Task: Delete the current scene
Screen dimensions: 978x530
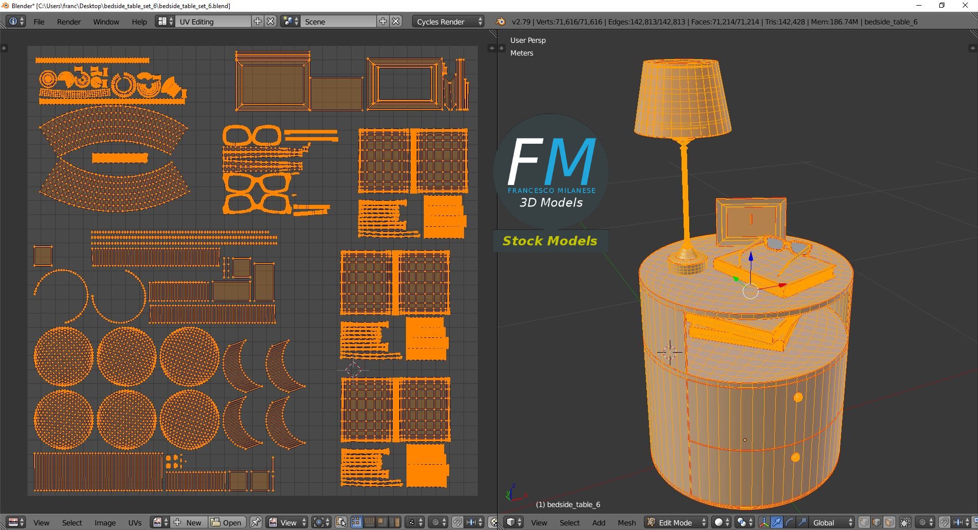Action: (x=396, y=21)
